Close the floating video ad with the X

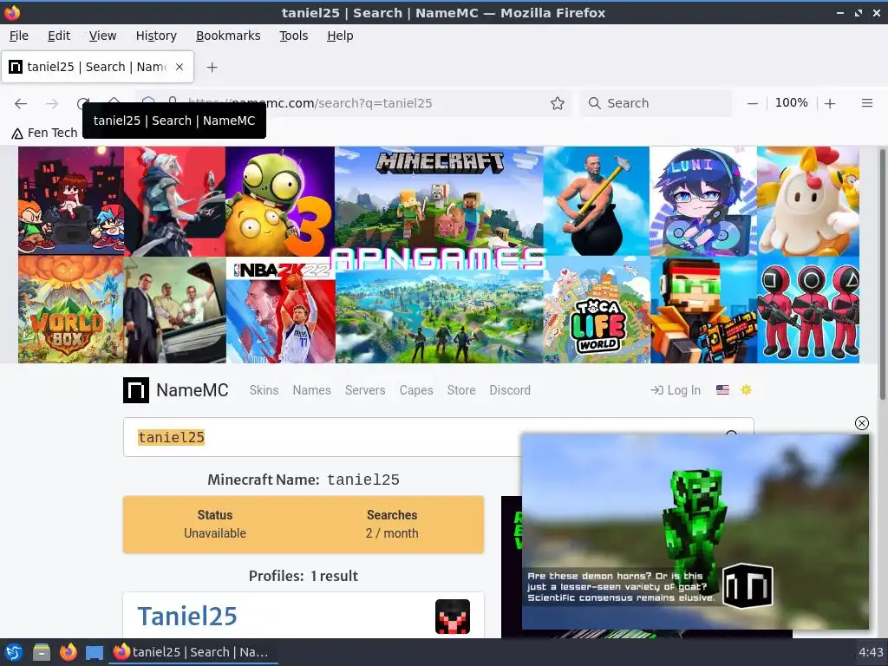pos(861,423)
